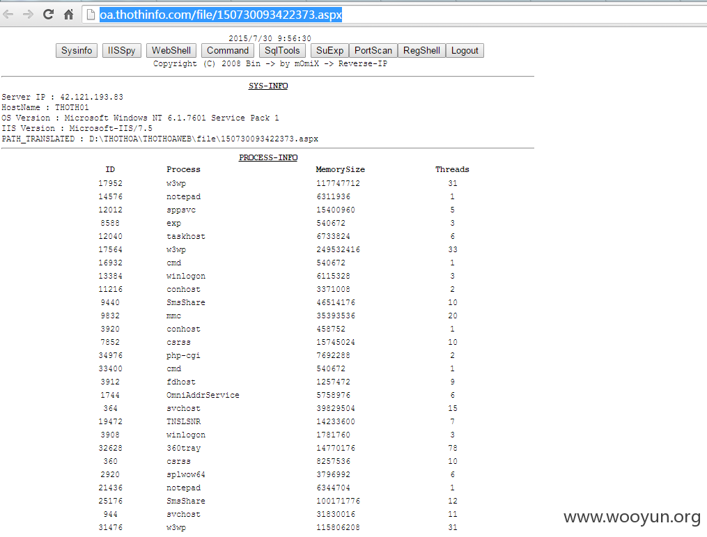
Task: Click the ID column header
Action: pos(111,169)
